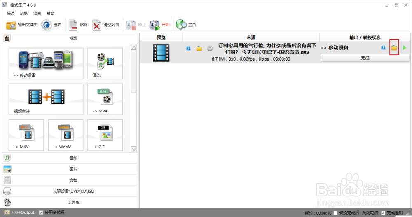Open the 输出文件夹 output folder toolbar button
The height and width of the screenshot is (217, 412).
point(22,25)
